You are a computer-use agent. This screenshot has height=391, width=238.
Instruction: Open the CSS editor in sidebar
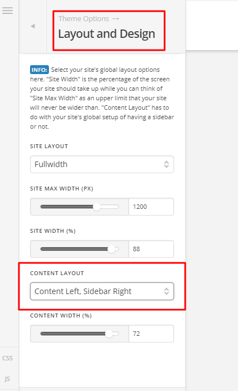click(7, 358)
